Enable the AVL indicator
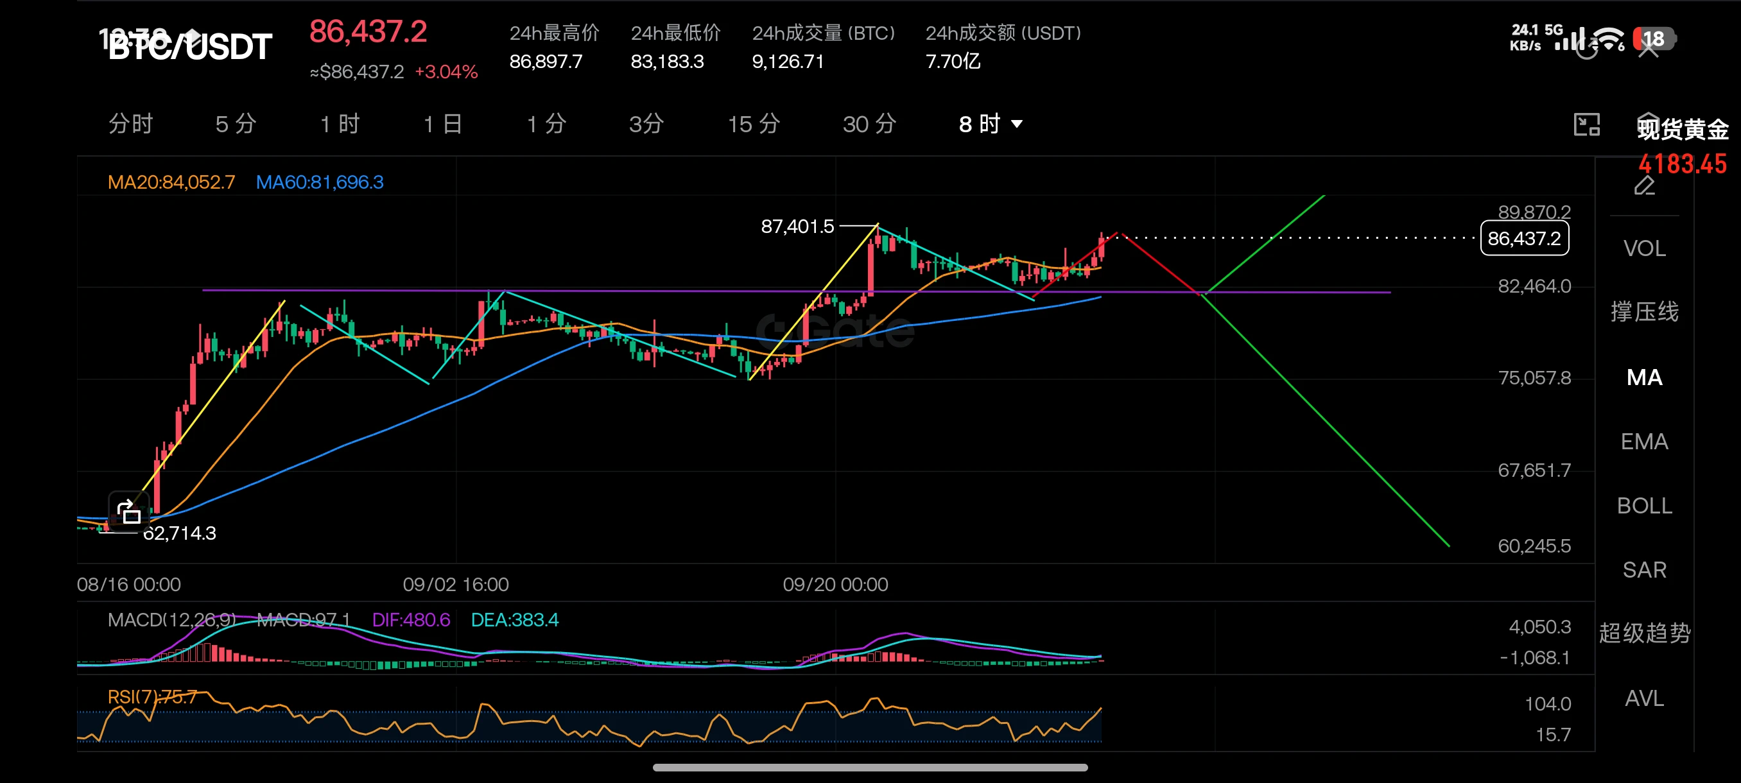The image size is (1741, 783). pyautogui.click(x=1644, y=698)
